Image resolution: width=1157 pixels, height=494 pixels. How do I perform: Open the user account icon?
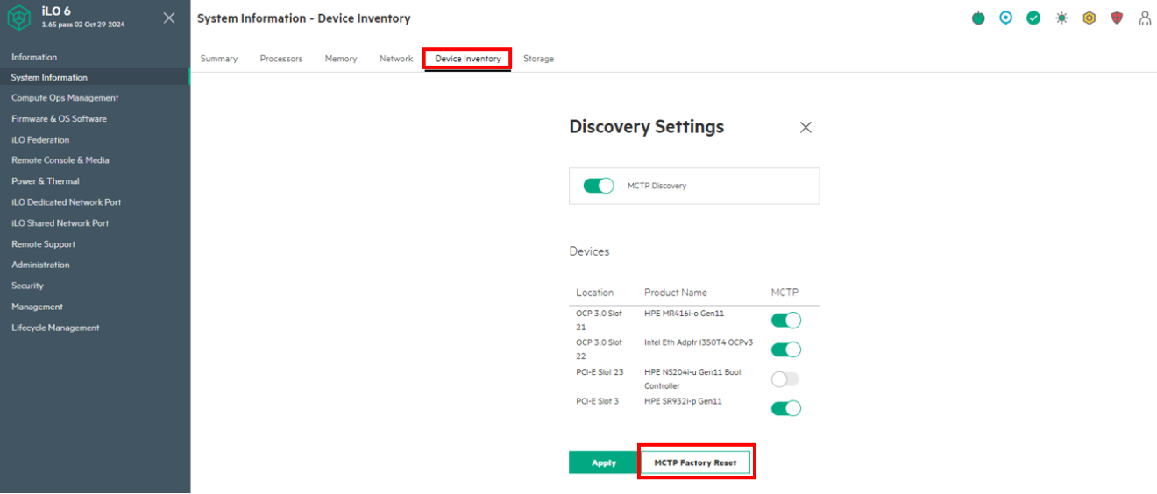1145,18
